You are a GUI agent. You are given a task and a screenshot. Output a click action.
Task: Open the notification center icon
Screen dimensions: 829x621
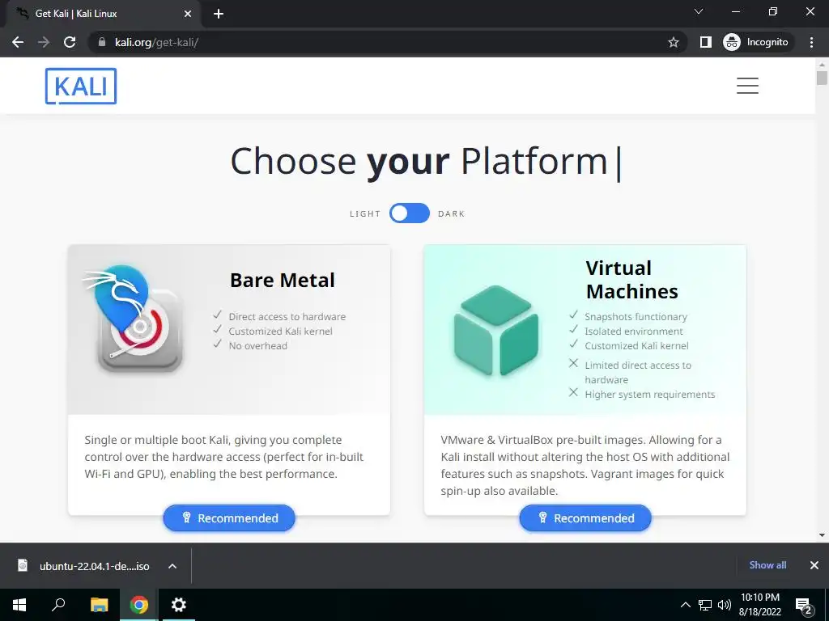[804, 606]
